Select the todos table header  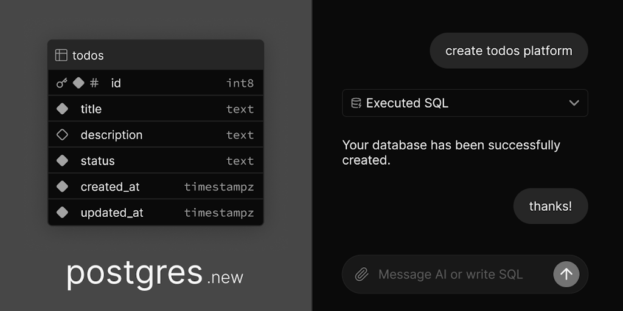tap(156, 55)
